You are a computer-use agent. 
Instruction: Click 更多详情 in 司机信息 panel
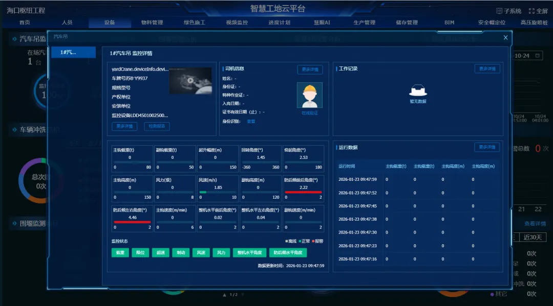pos(310,69)
